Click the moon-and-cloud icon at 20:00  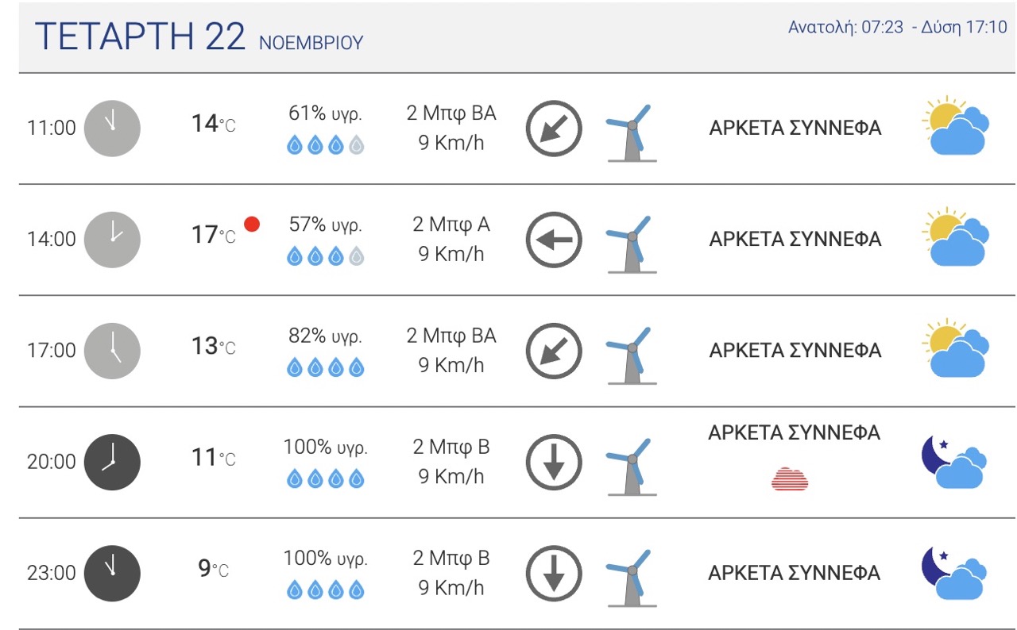[954, 462]
